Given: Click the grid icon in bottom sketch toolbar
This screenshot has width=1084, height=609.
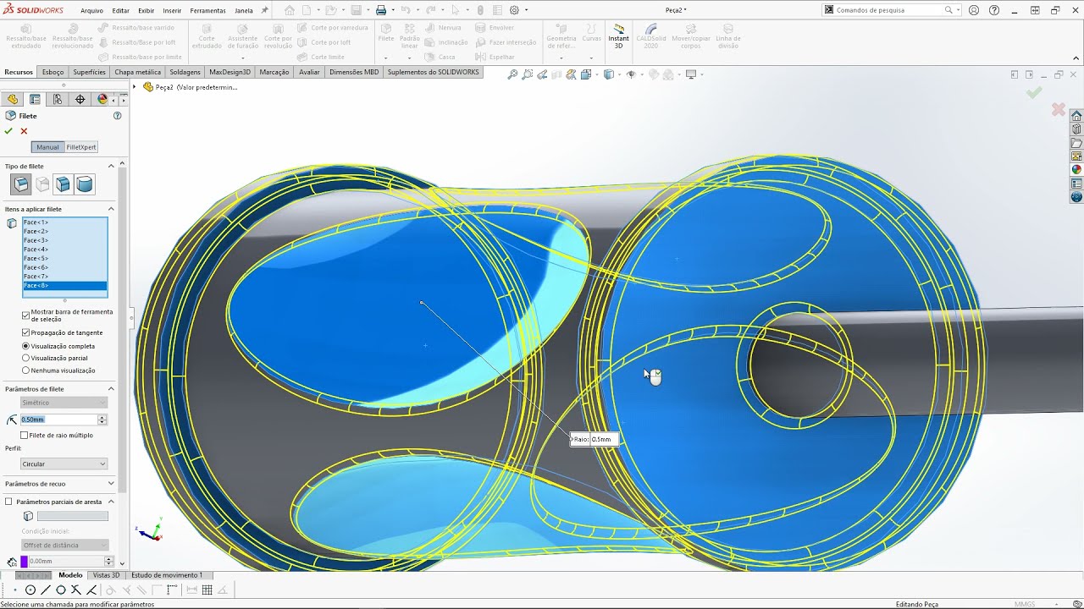Looking at the screenshot, I should point(207,590).
